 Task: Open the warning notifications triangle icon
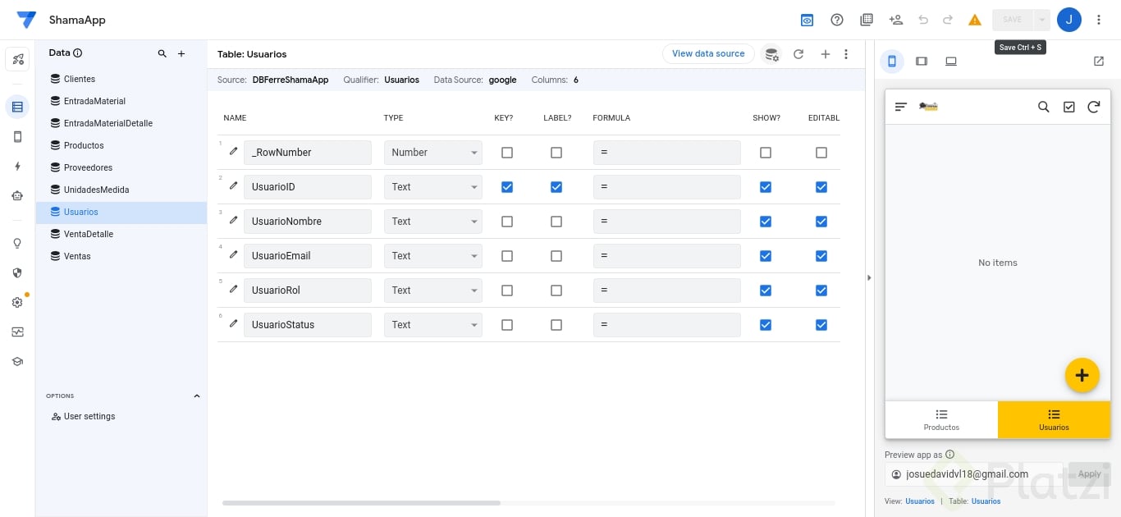click(974, 19)
